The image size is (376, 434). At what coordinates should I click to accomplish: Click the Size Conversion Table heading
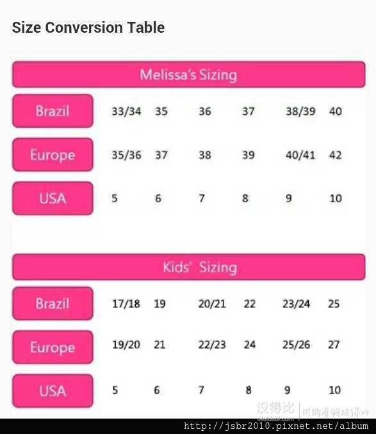click(x=88, y=28)
